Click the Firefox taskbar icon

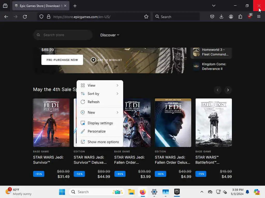coord(143,192)
